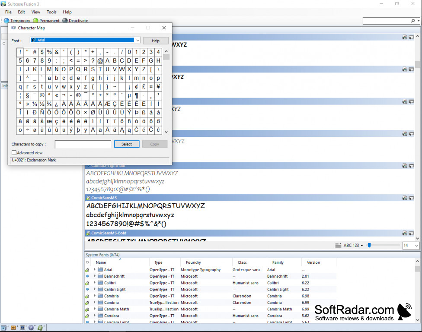Click the blue panel layout icon at bottom
Image resolution: width=422 pixels, height=332 pixels.
point(22,328)
